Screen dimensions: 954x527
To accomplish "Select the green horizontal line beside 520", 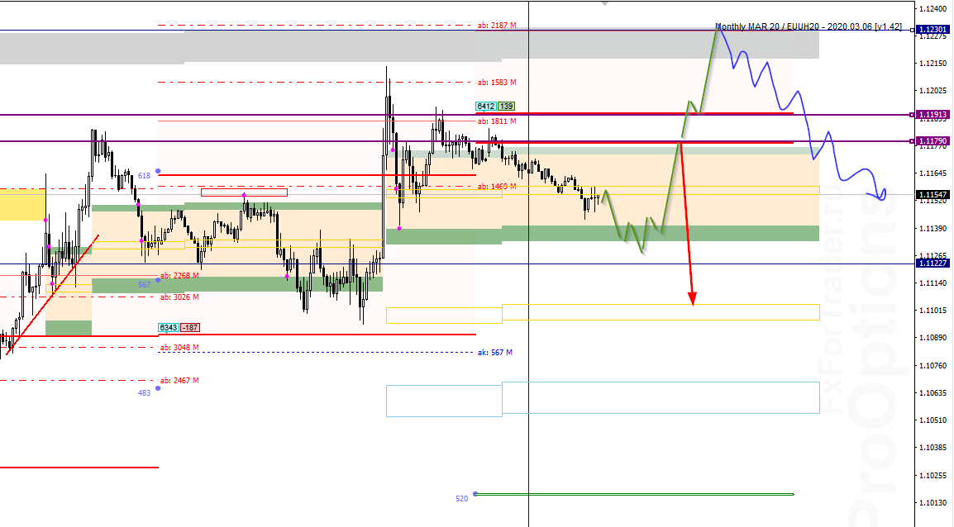I will click(634, 494).
